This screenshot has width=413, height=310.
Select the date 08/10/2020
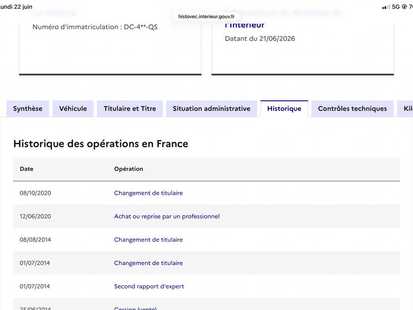point(35,193)
